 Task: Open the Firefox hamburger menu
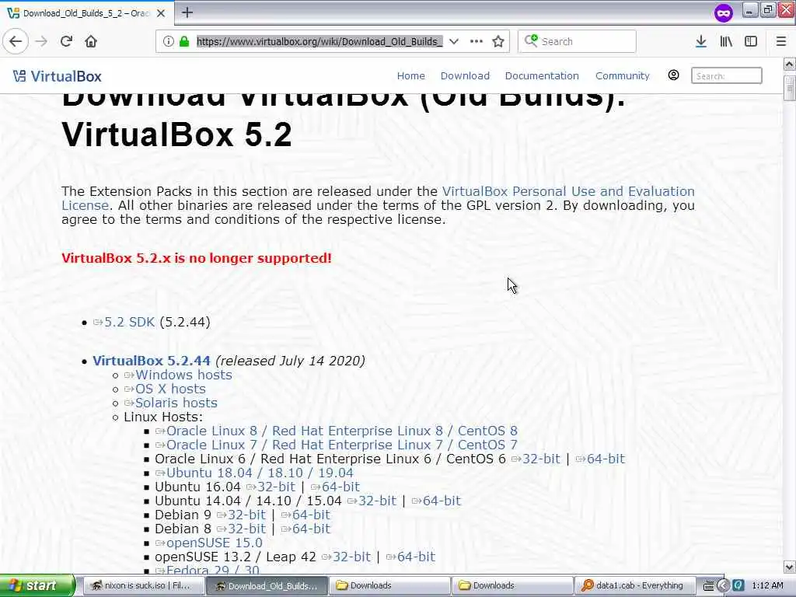[781, 42]
